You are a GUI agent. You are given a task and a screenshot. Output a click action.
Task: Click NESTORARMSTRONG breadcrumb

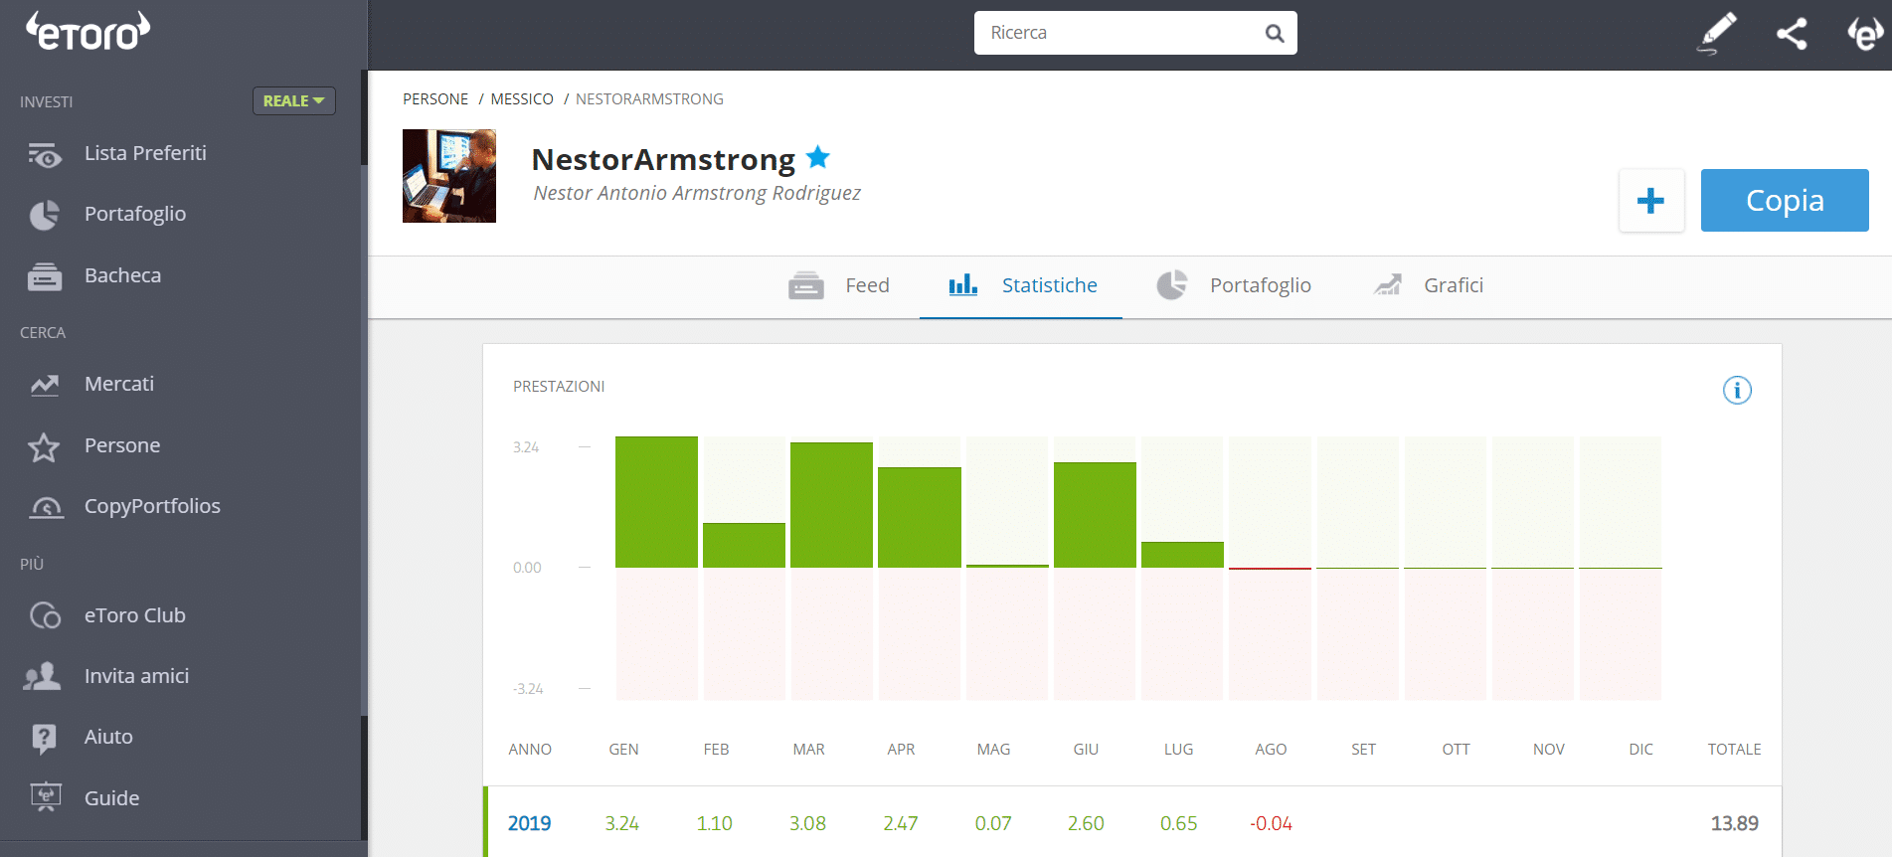[649, 99]
